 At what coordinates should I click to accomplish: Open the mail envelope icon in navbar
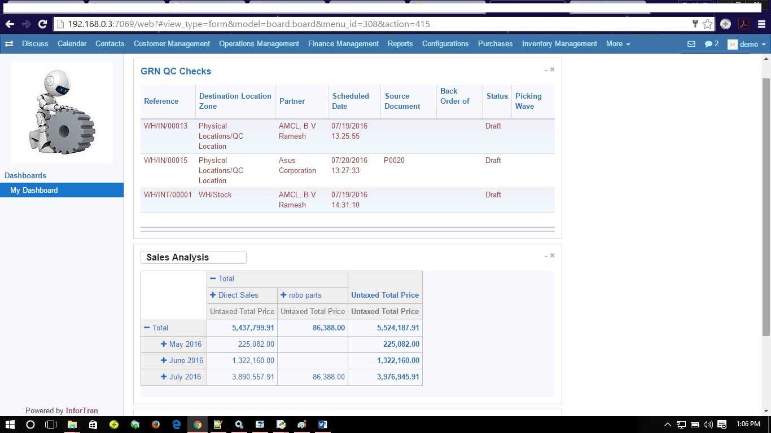tap(691, 44)
